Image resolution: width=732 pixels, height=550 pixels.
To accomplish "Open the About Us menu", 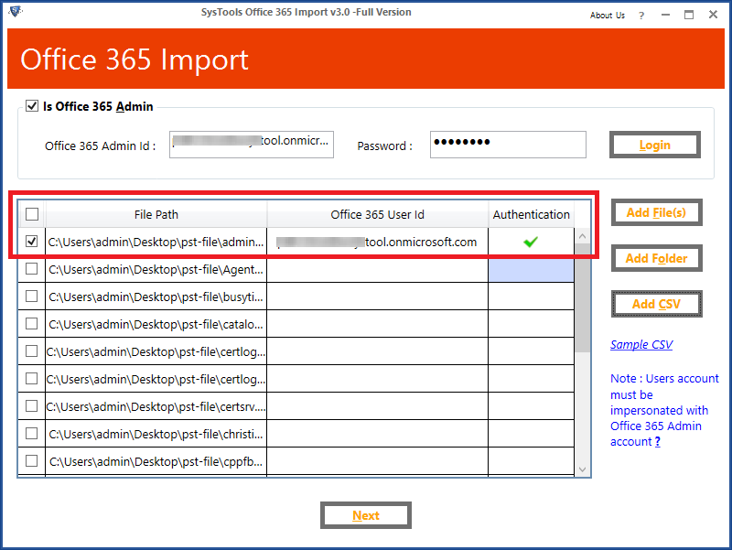I will click(x=607, y=16).
